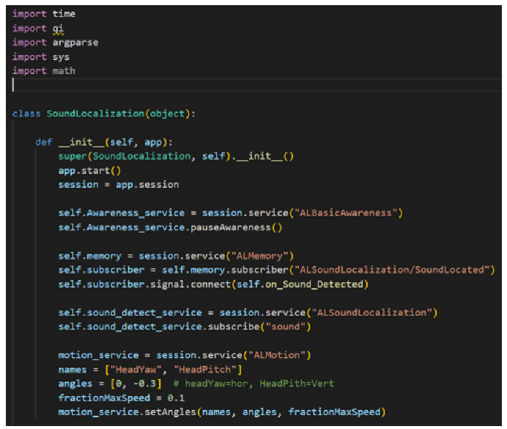The image size is (507, 429).
Task: Click 'motion_service' variable assignment
Action: click(x=98, y=355)
